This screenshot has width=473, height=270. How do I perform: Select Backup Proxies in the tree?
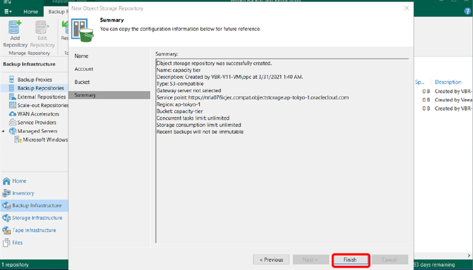pyautogui.click(x=35, y=80)
